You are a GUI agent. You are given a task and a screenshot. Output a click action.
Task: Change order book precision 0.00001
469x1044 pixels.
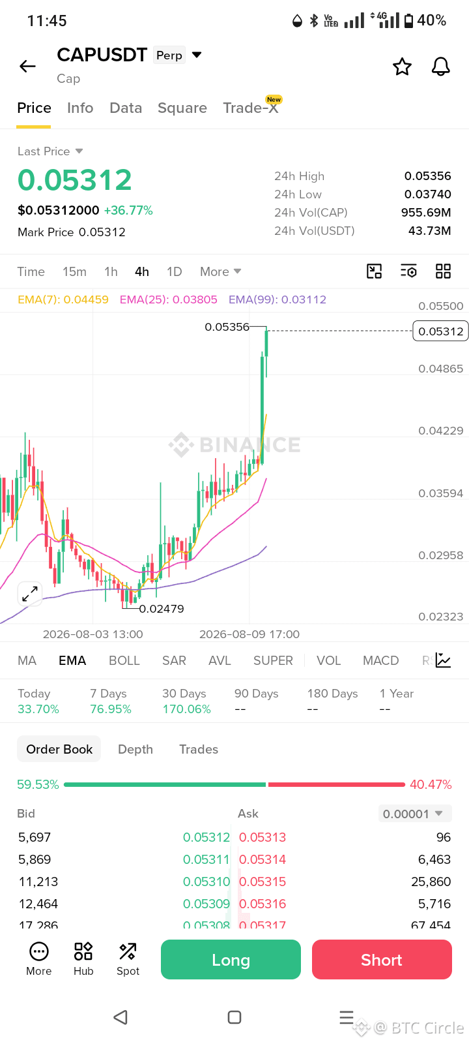414,814
